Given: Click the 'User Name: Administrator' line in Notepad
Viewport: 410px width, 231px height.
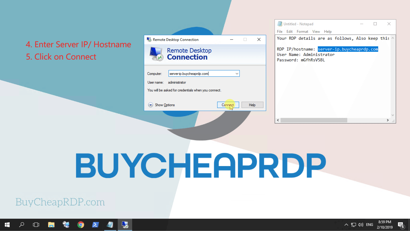Looking at the screenshot, I should pos(306,54).
